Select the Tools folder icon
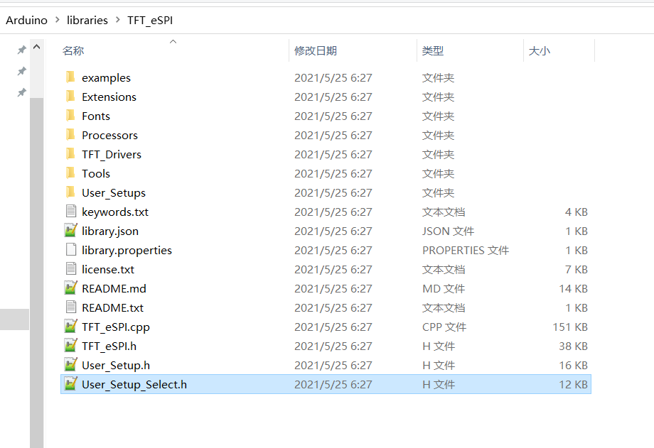 click(70, 173)
